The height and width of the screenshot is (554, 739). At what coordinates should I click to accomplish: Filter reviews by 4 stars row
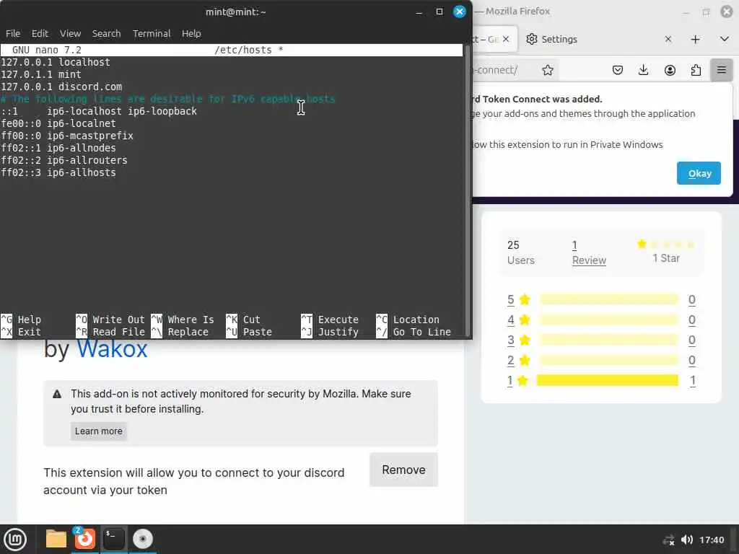[x=601, y=320]
